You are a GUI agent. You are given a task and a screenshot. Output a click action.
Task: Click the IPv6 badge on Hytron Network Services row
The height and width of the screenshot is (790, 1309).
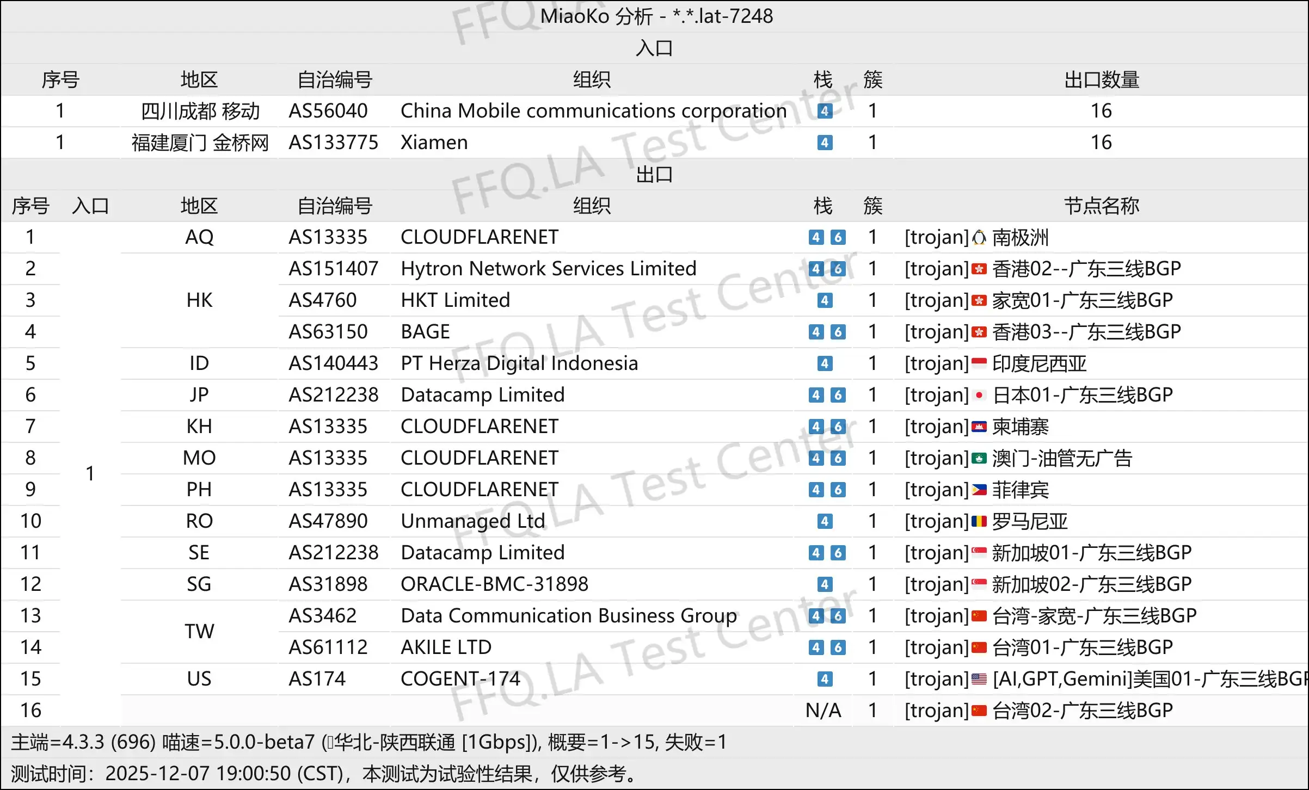[838, 268]
